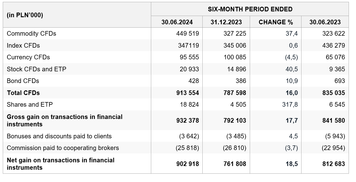Click the 449 519 Commodity CFDs value
The width and height of the screenshot is (356, 182).
pyautogui.click(x=187, y=34)
